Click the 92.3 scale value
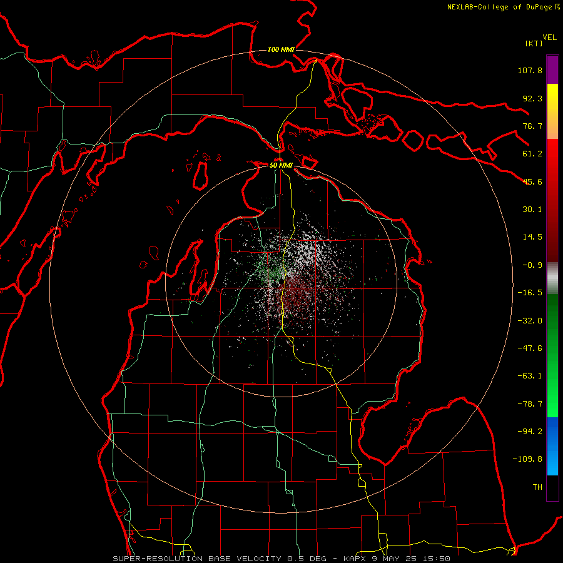The width and height of the screenshot is (563, 563). (x=532, y=98)
